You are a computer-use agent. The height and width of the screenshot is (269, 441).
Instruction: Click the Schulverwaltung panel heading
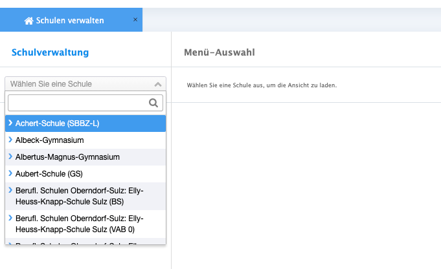pos(50,52)
